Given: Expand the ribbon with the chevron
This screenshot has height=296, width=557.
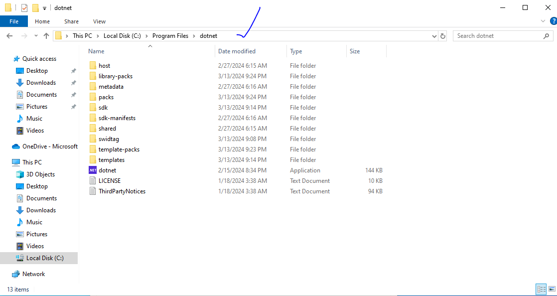Looking at the screenshot, I should click(543, 21).
